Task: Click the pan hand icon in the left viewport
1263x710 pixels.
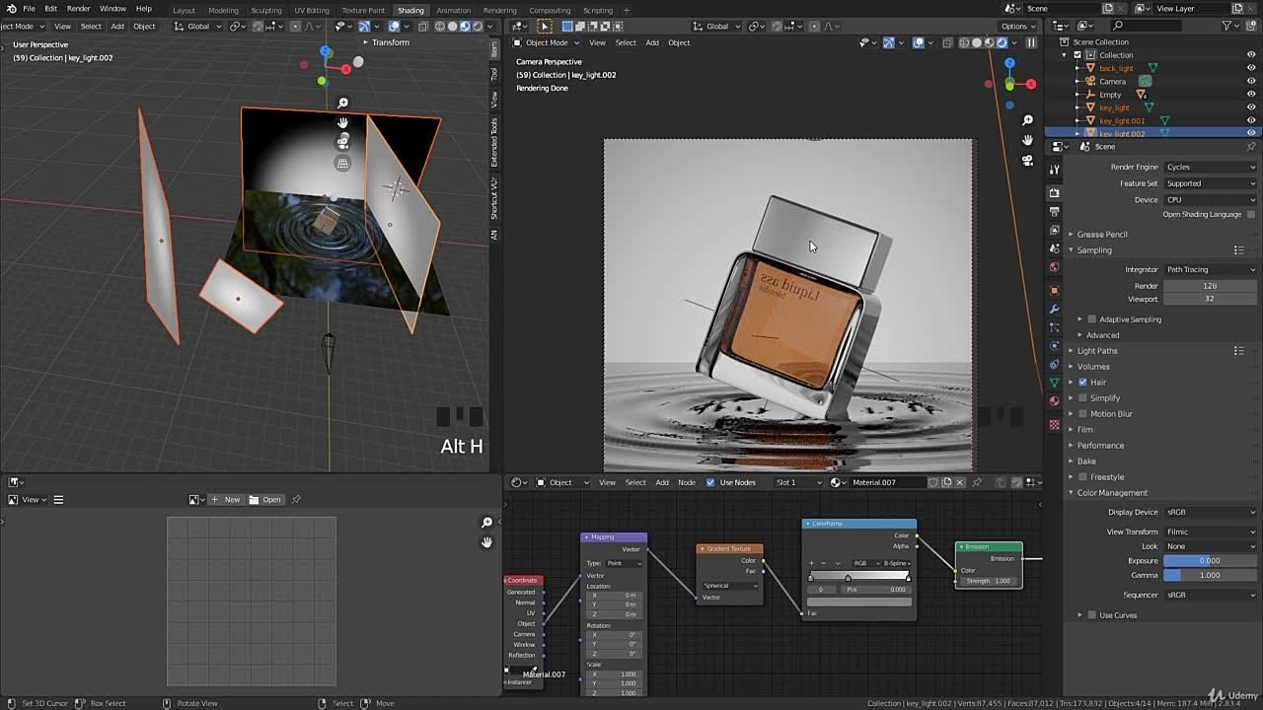Action: click(x=342, y=122)
